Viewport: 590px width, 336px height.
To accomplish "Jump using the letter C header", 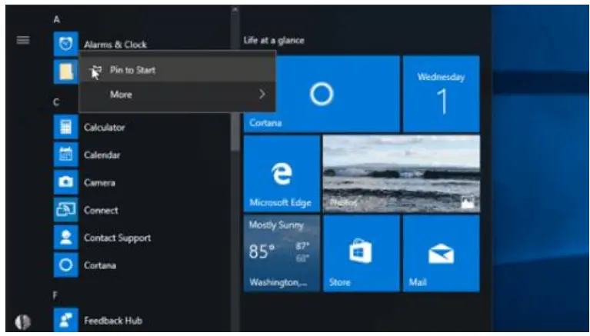I will (56, 102).
